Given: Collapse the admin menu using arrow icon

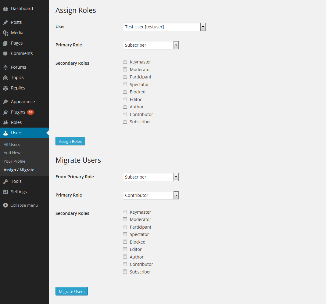Looking at the screenshot, I should (x=5, y=205).
